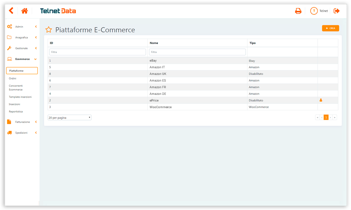Click the Anagrafica menu label
Image resolution: width=351 pixels, height=210 pixels.
click(x=21, y=37)
